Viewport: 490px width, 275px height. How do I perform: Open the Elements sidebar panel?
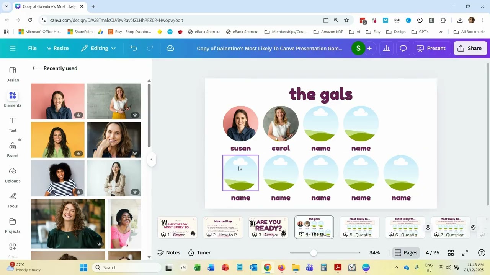(13, 99)
